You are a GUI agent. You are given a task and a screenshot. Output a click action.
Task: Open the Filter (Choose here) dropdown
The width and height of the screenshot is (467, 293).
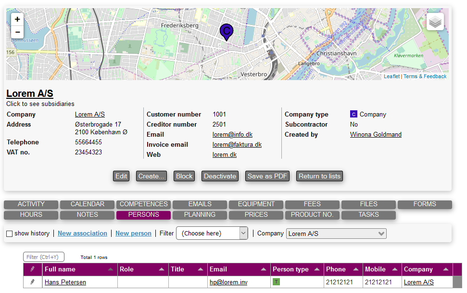pyautogui.click(x=212, y=234)
